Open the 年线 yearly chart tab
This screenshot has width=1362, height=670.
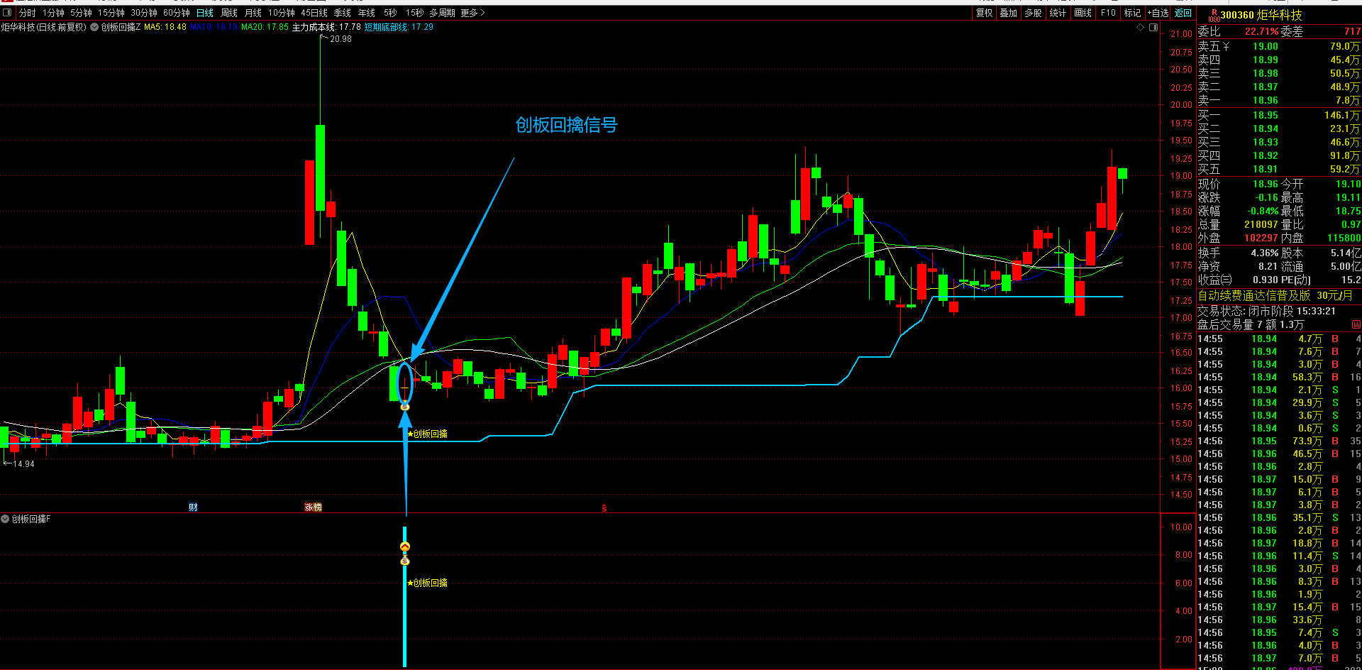[x=367, y=13]
